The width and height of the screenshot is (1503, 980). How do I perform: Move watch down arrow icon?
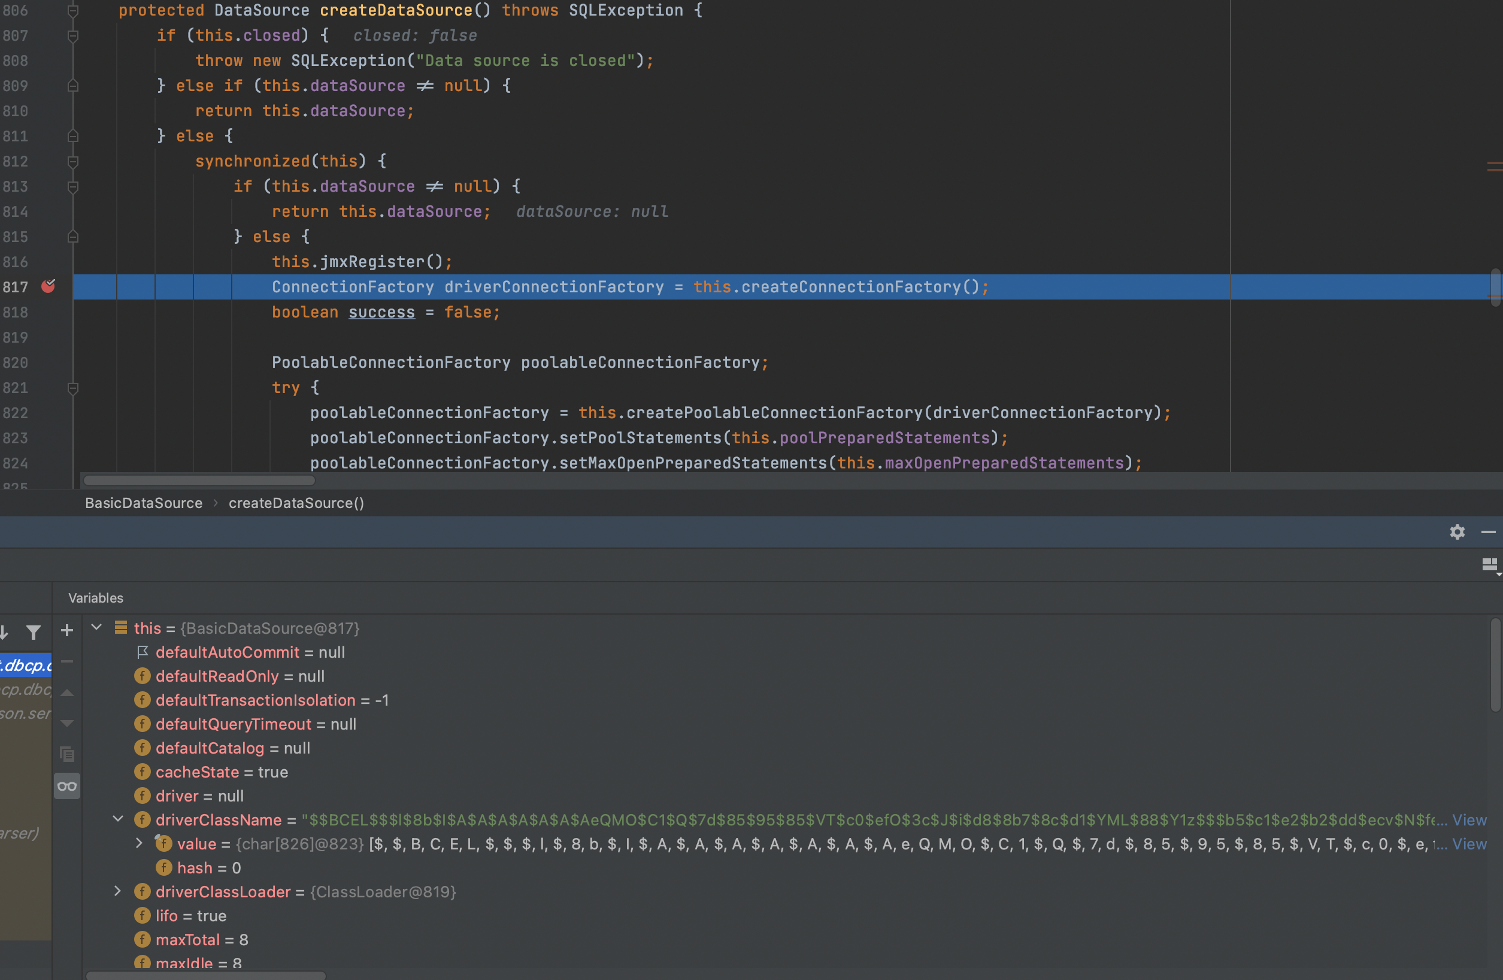coord(67,723)
